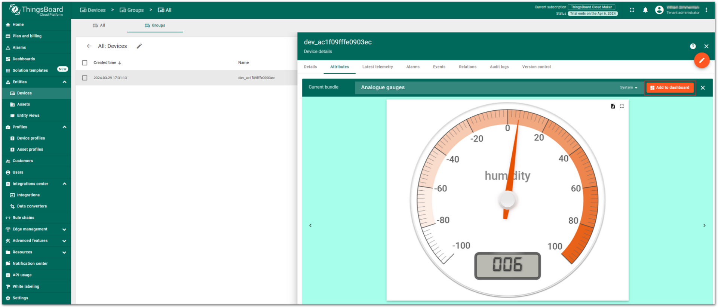The width and height of the screenshot is (718, 308).
Task: Expand gauge widget to fullscreen
Action: pyautogui.click(x=622, y=106)
